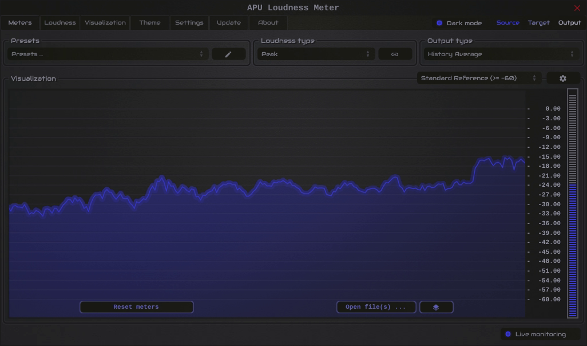Click the -12.00 scale label

[550, 147]
